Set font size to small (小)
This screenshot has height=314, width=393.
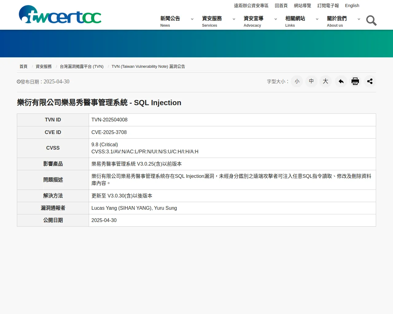(297, 81)
